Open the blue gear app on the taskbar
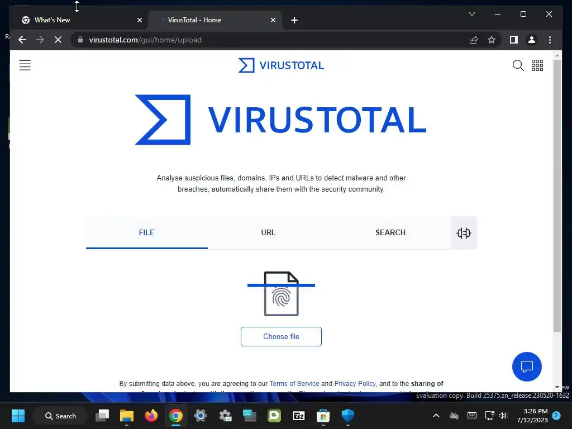This screenshot has width=572, height=429. (201, 416)
